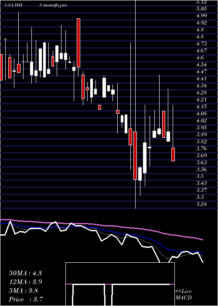The image size is (218, 306).
Task: Select the 3.63 price label
Action: (201, 162)
